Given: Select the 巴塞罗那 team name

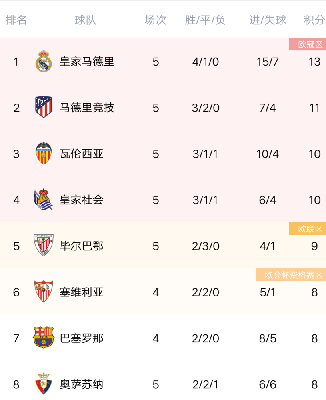Looking at the screenshot, I should (81, 338).
